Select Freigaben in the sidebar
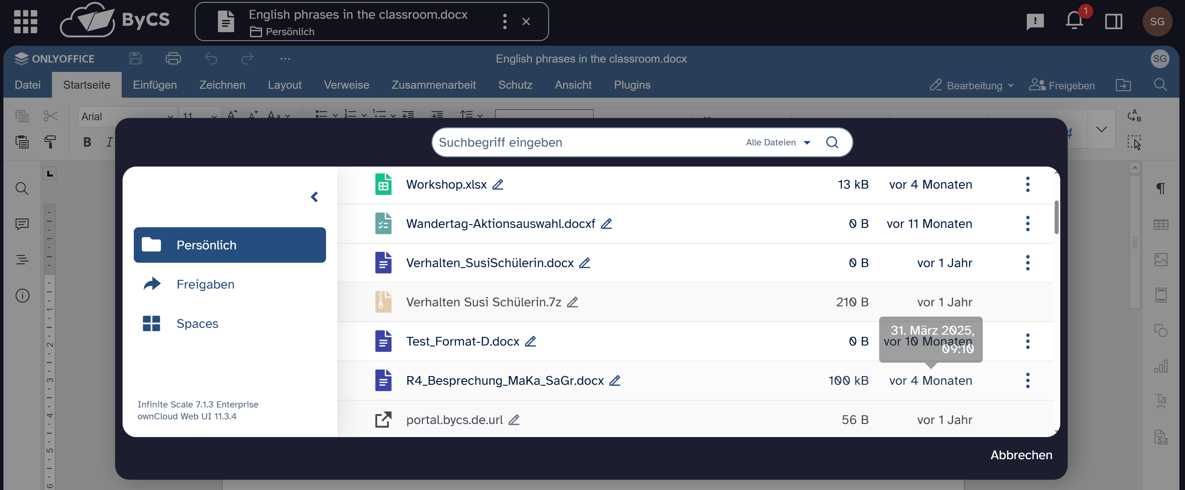 click(230, 284)
